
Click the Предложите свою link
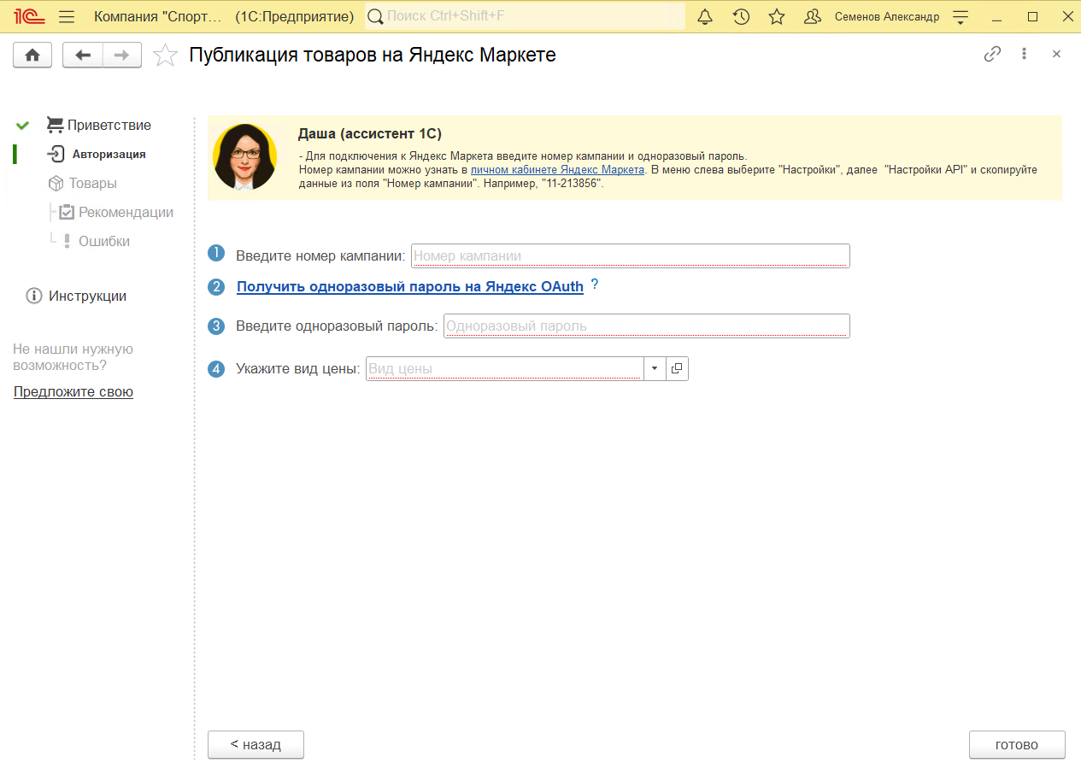pos(73,392)
